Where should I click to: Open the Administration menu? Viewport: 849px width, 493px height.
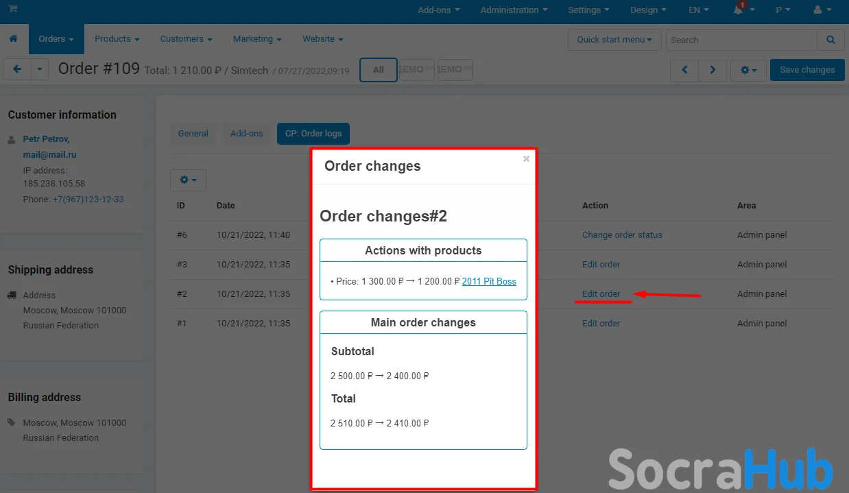tap(514, 10)
